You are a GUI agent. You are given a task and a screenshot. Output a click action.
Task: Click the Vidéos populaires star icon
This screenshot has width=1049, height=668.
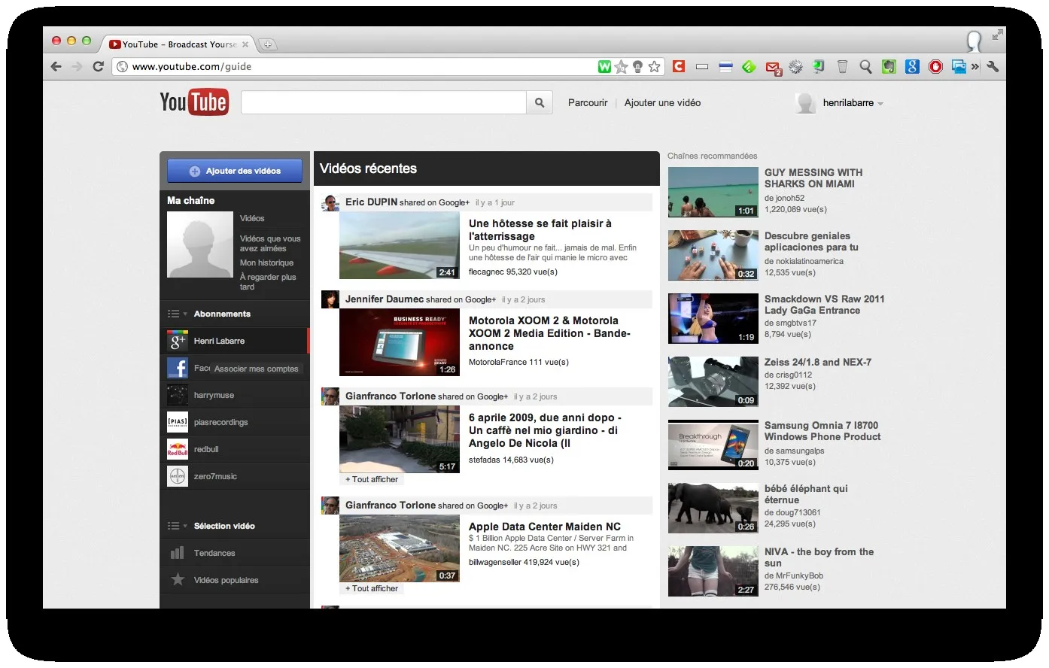coord(178,579)
